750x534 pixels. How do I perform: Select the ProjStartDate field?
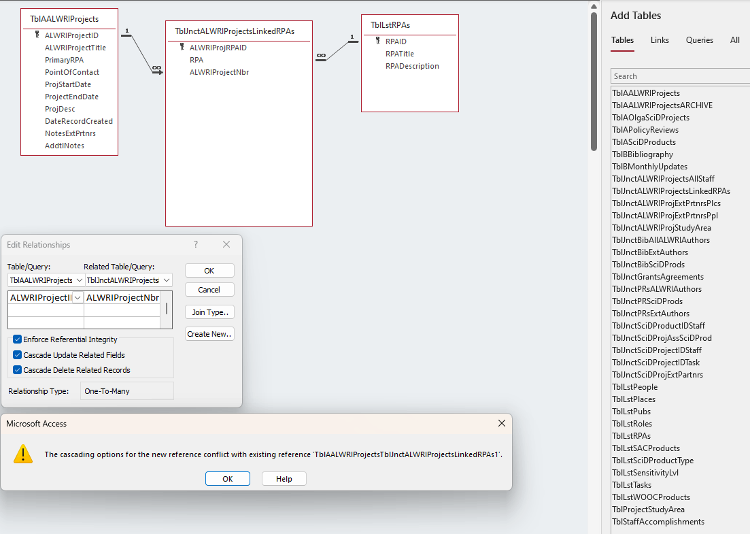(68, 84)
